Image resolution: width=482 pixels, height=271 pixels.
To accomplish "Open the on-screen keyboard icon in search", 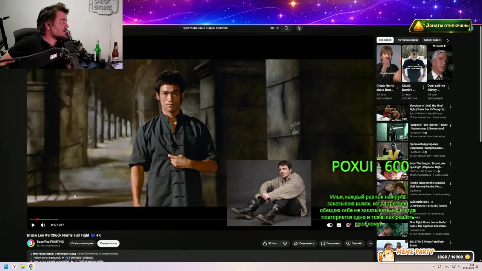I will pos(272,28).
